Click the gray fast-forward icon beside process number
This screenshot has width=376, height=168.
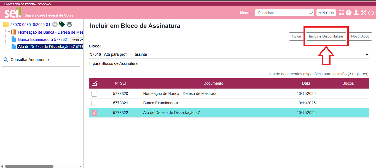(x=55, y=24)
